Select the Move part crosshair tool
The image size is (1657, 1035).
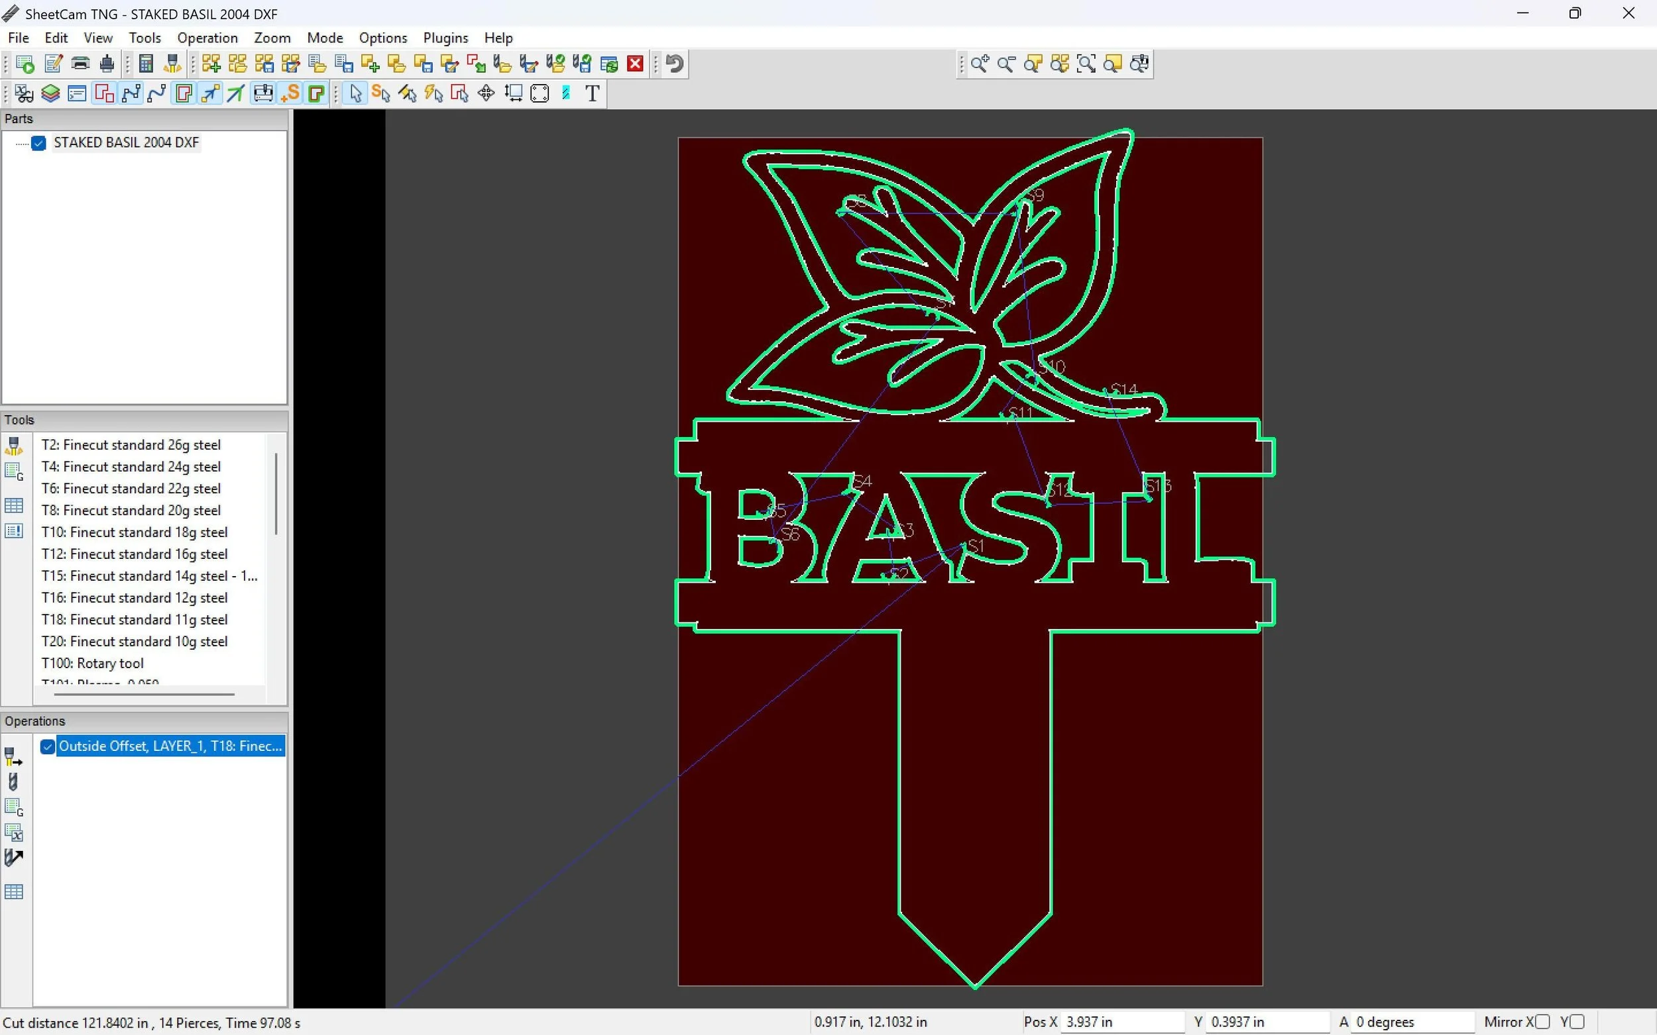(486, 94)
